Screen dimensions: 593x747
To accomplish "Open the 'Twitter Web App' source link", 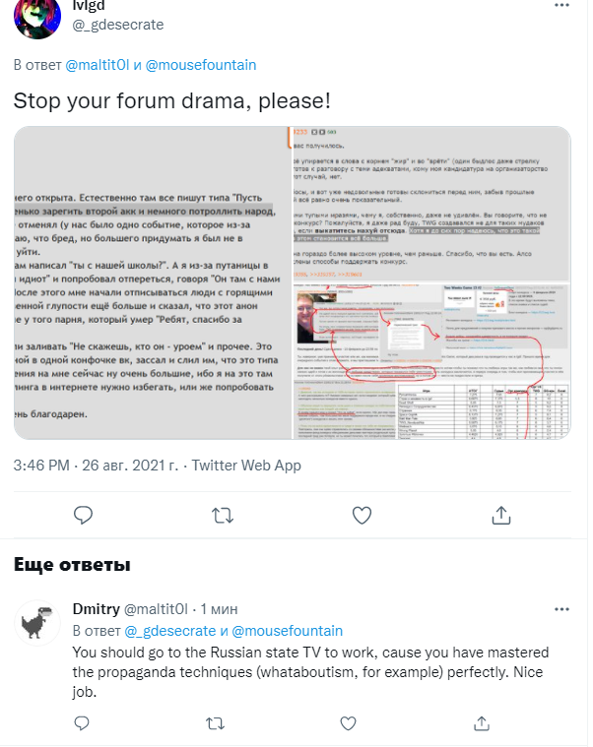I will point(246,466).
